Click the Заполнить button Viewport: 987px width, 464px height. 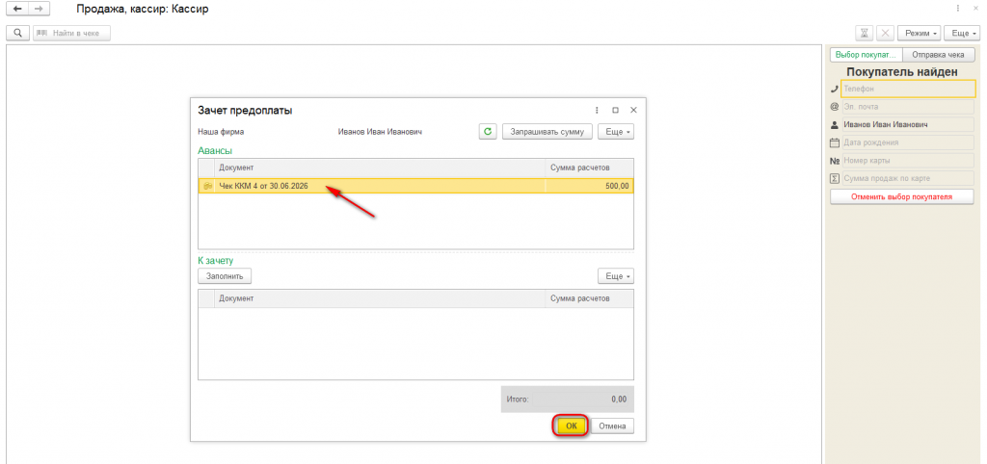[225, 276]
